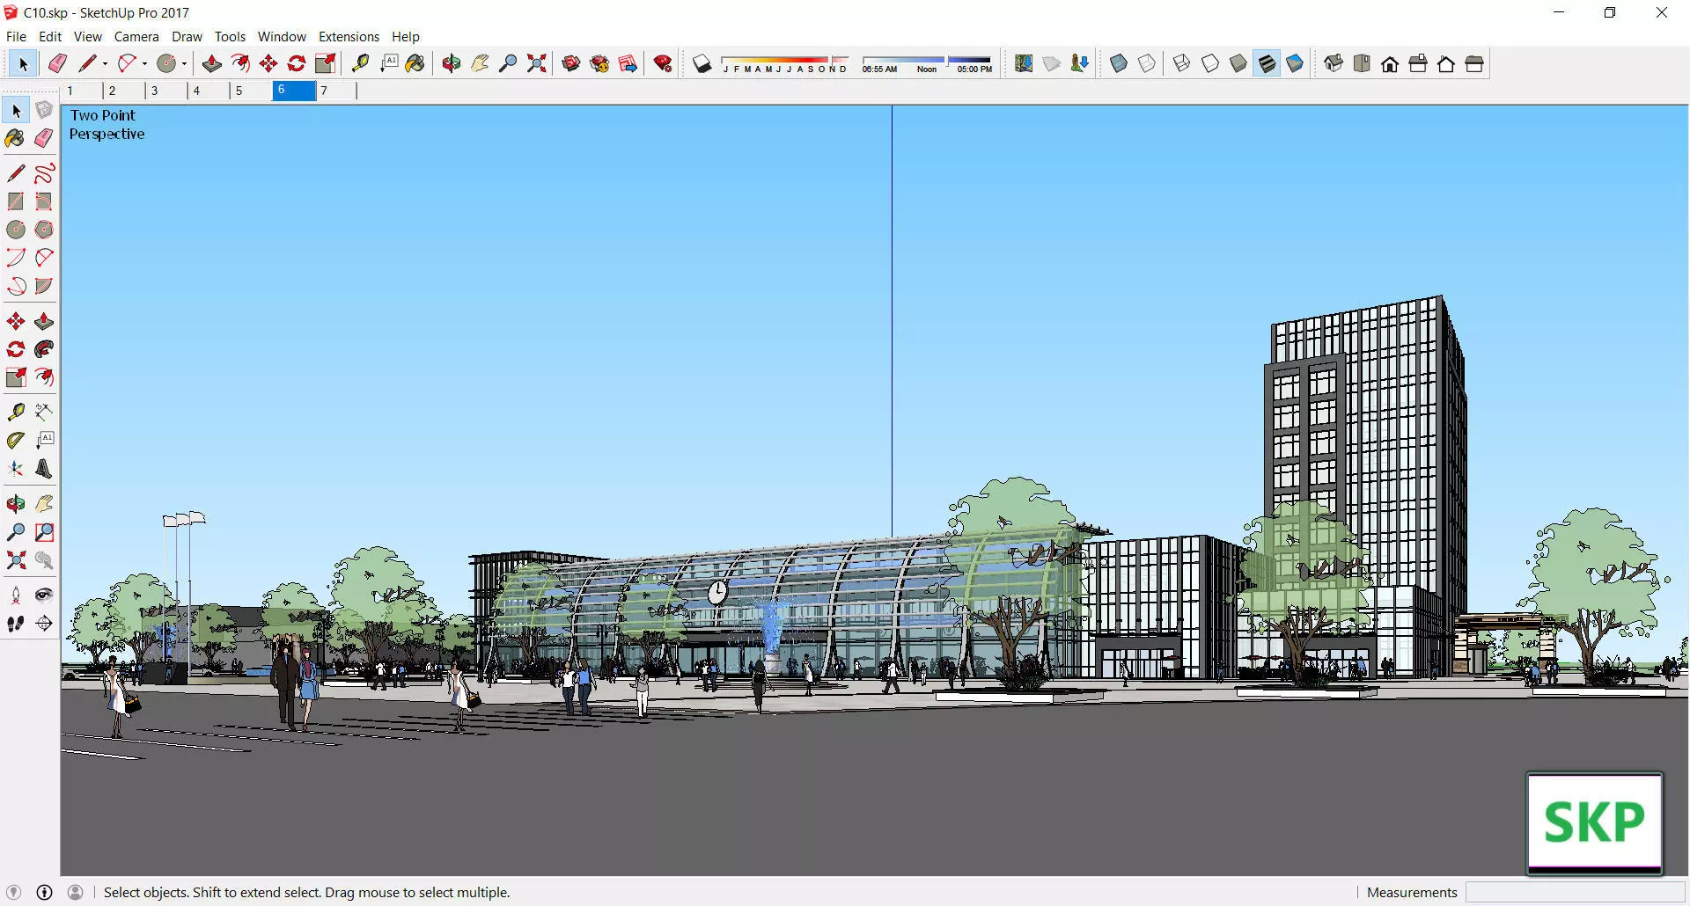Image resolution: width=1690 pixels, height=906 pixels.
Task: Switch to Right view icon
Action: 1418,63
